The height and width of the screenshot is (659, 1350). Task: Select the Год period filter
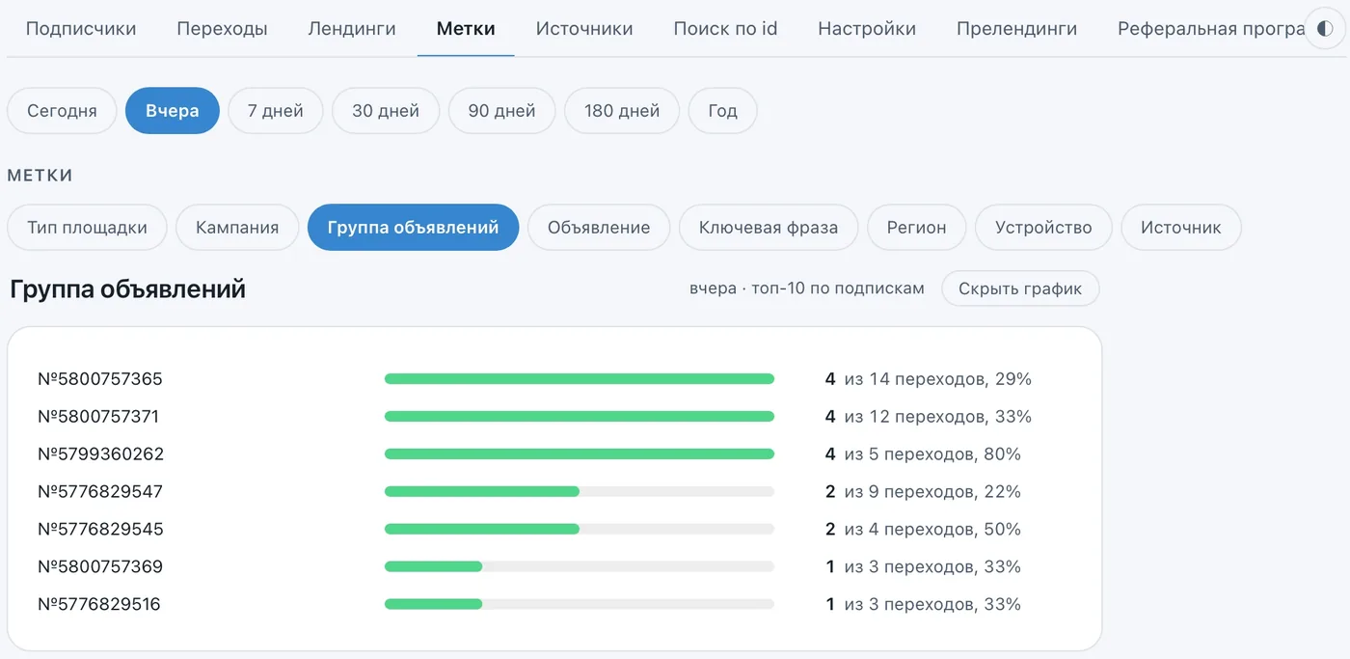coord(722,111)
